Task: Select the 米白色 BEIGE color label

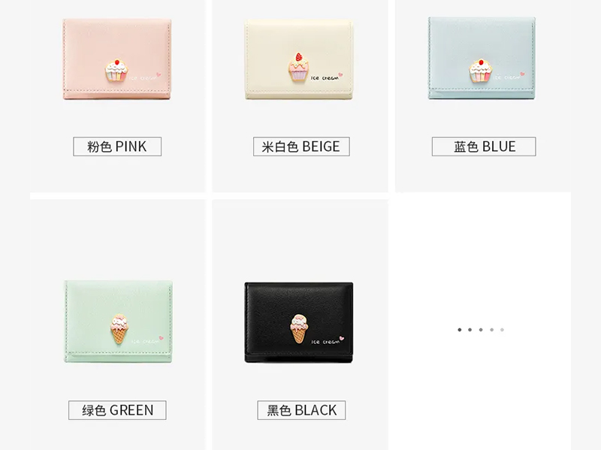Action: [301, 146]
